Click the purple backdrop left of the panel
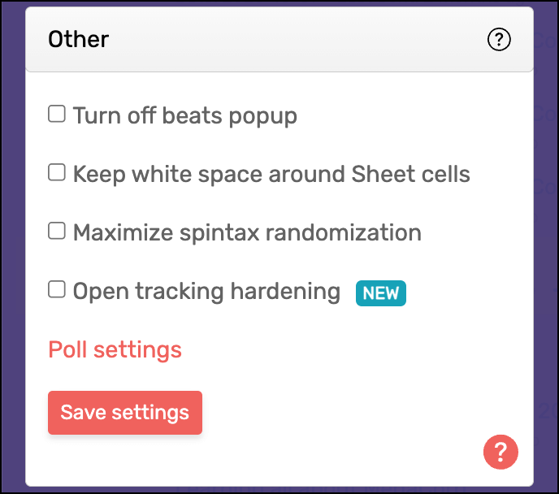Image resolution: width=559 pixels, height=494 pixels. click(12, 244)
